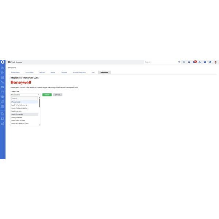Click the home logo in sidebar
Image resolution: width=219 pixels, height=219 pixels.
(3, 62)
